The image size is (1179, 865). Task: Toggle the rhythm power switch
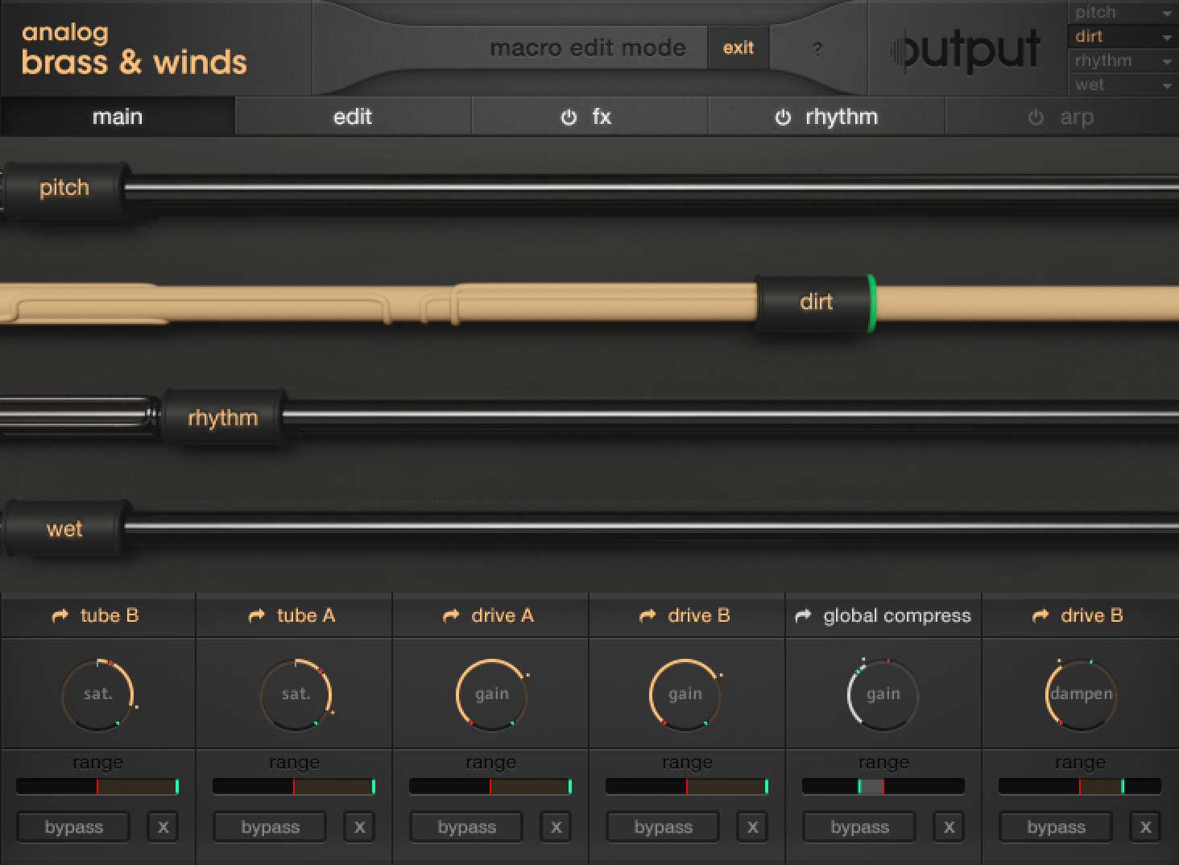click(x=784, y=116)
